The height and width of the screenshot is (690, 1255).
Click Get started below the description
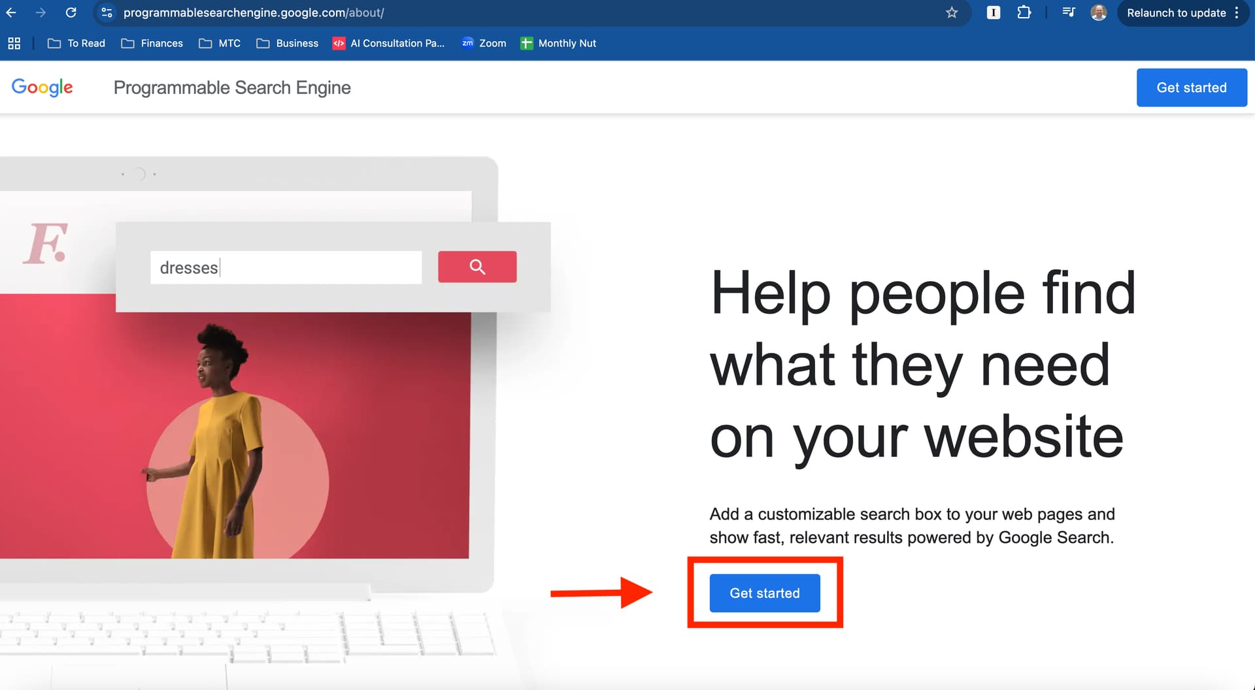(765, 593)
